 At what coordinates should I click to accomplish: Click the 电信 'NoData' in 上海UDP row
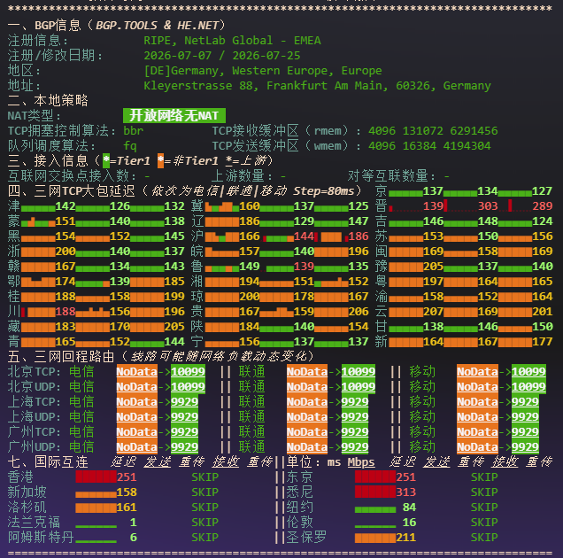pyautogui.click(x=137, y=417)
